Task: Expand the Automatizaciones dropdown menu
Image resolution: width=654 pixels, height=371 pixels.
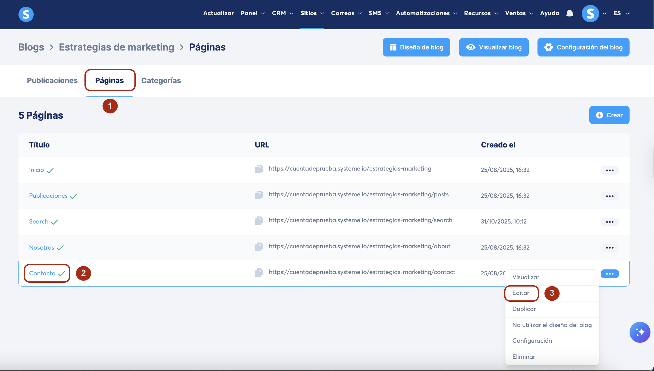Action: pos(426,13)
